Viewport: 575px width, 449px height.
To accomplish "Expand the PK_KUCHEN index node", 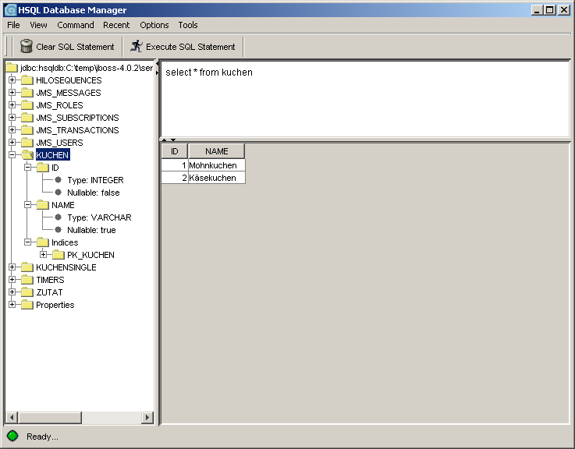I will pos(43,254).
